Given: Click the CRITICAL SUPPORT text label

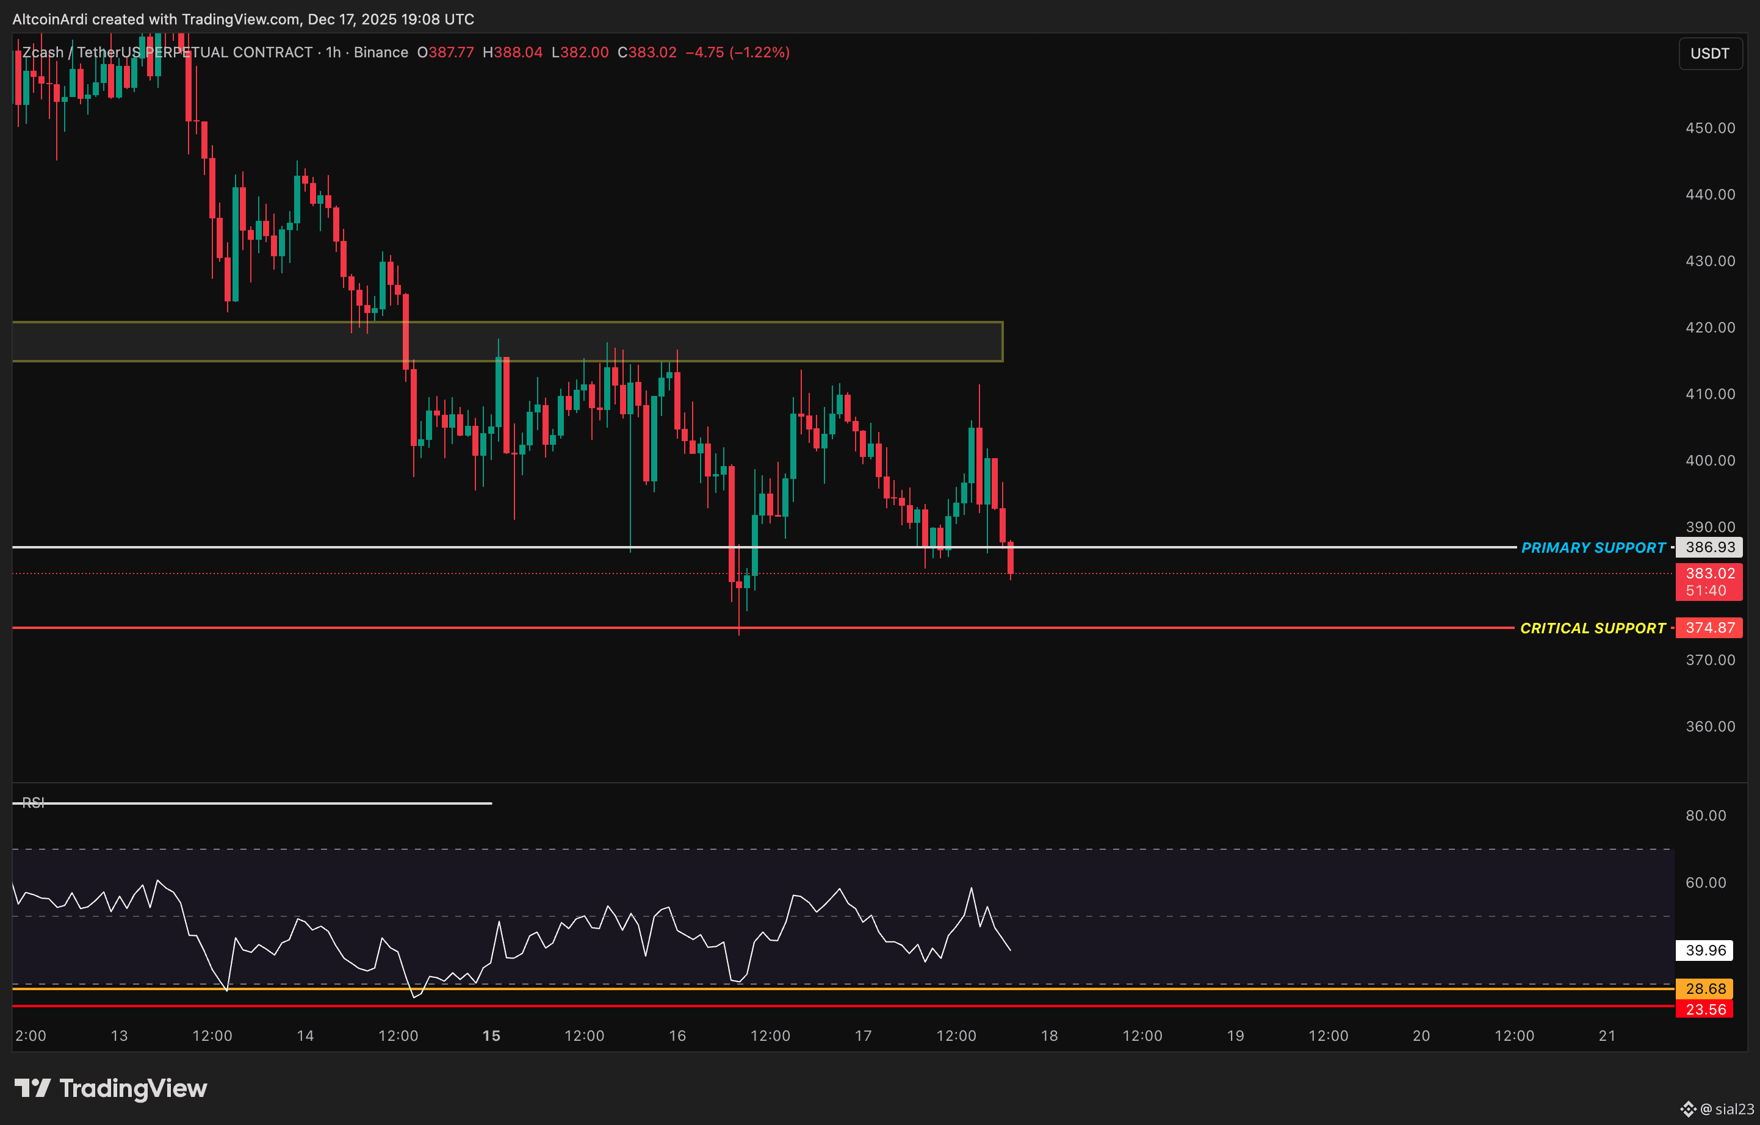Looking at the screenshot, I should (1592, 628).
